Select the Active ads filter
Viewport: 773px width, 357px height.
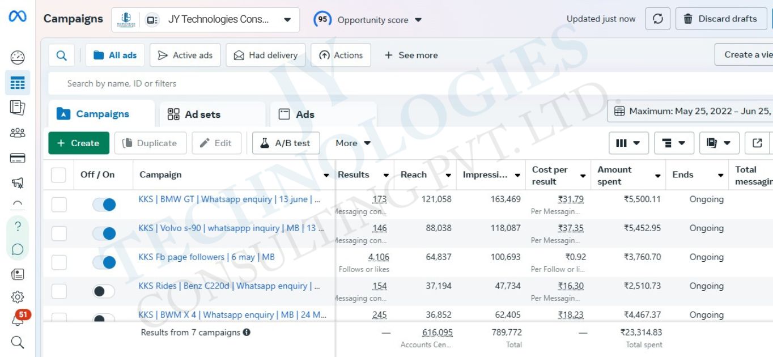[185, 55]
